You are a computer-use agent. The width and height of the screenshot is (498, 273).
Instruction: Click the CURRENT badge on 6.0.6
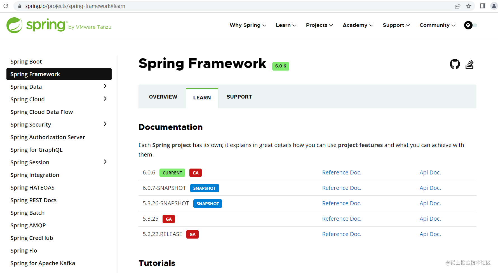(172, 173)
